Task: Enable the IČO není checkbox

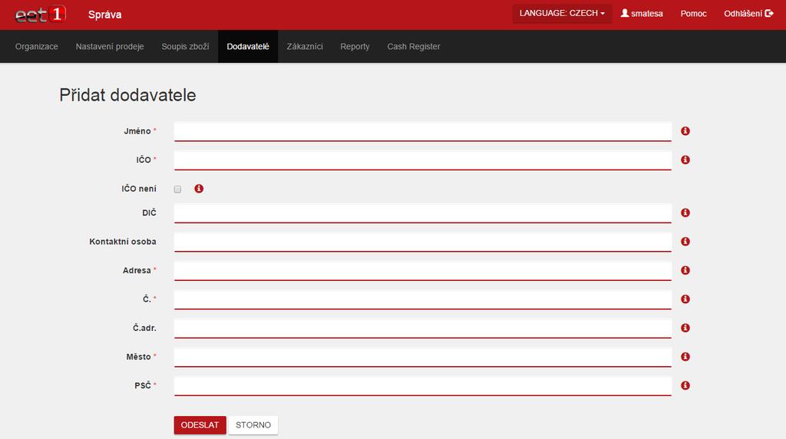Action: click(177, 189)
